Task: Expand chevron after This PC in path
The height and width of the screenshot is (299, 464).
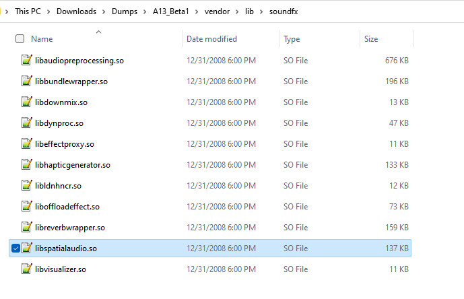Action: (48, 11)
